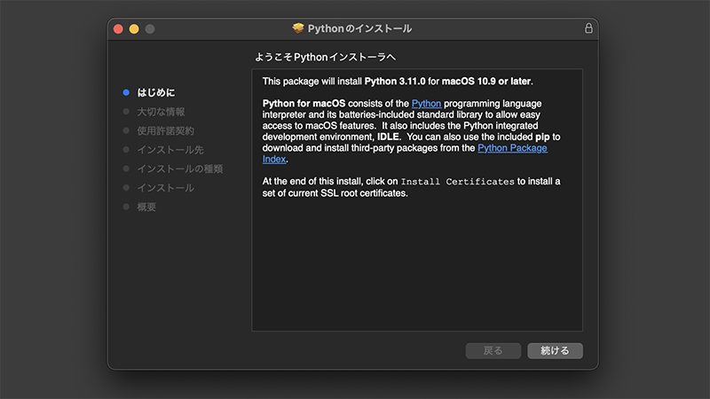The image size is (710, 399).
Task: Select the インストール先 step
Action: pyautogui.click(x=170, y=150)
